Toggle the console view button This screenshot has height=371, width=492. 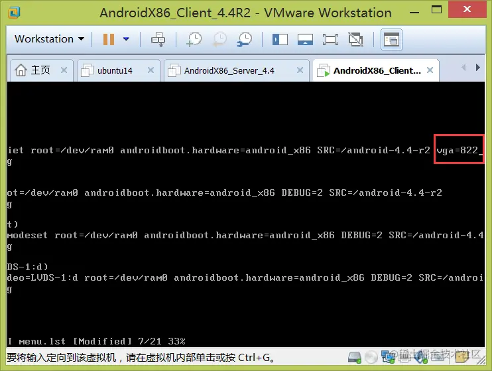click(391, 40)
